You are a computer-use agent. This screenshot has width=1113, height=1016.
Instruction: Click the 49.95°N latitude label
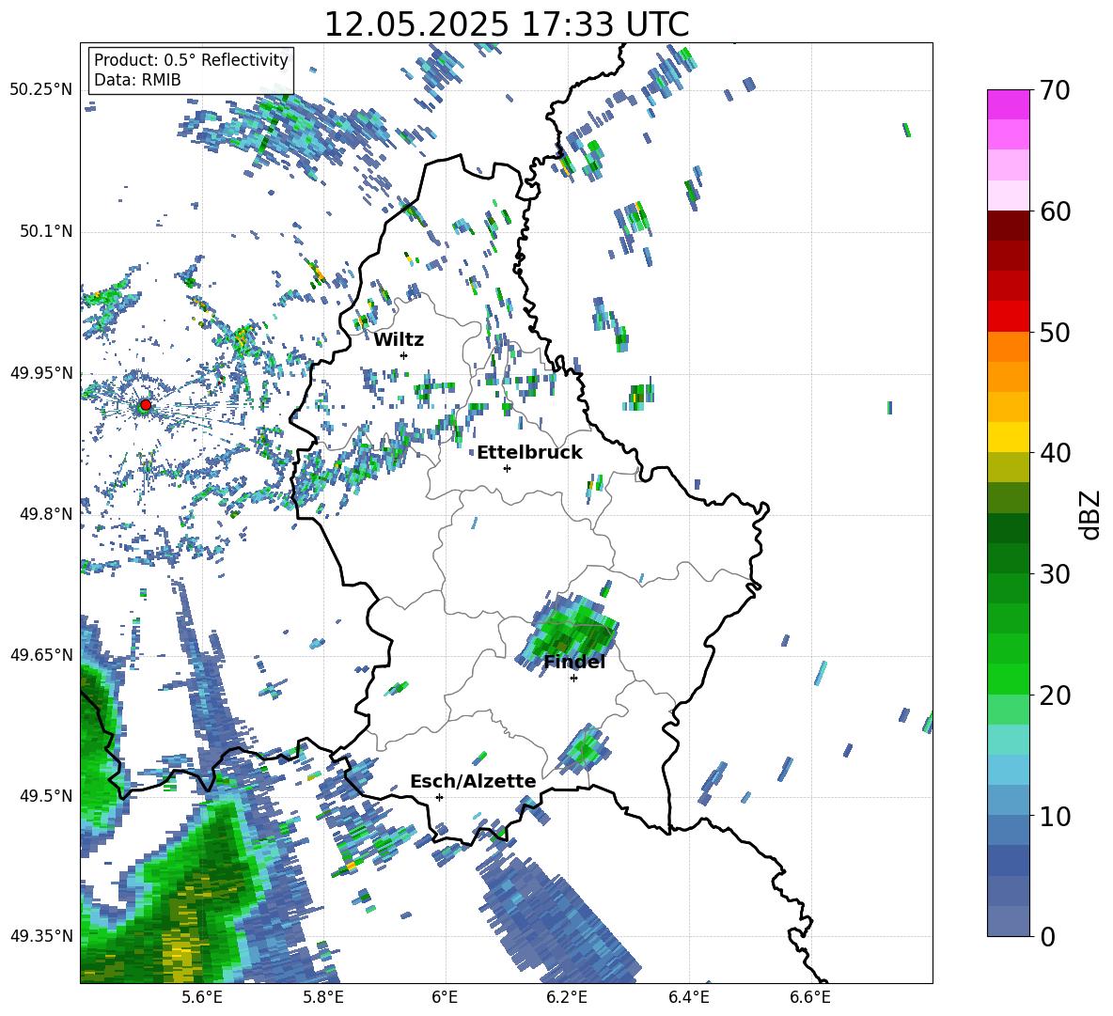coord(41,373)
